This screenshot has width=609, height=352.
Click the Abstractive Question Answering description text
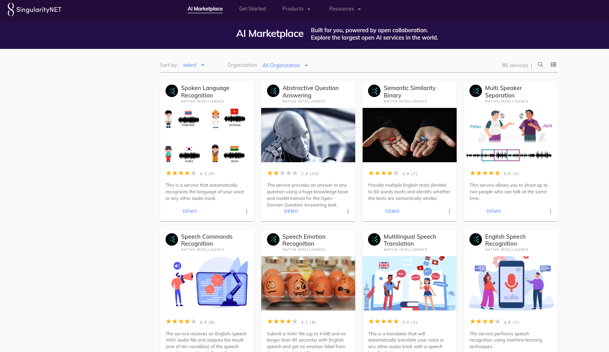307,195
